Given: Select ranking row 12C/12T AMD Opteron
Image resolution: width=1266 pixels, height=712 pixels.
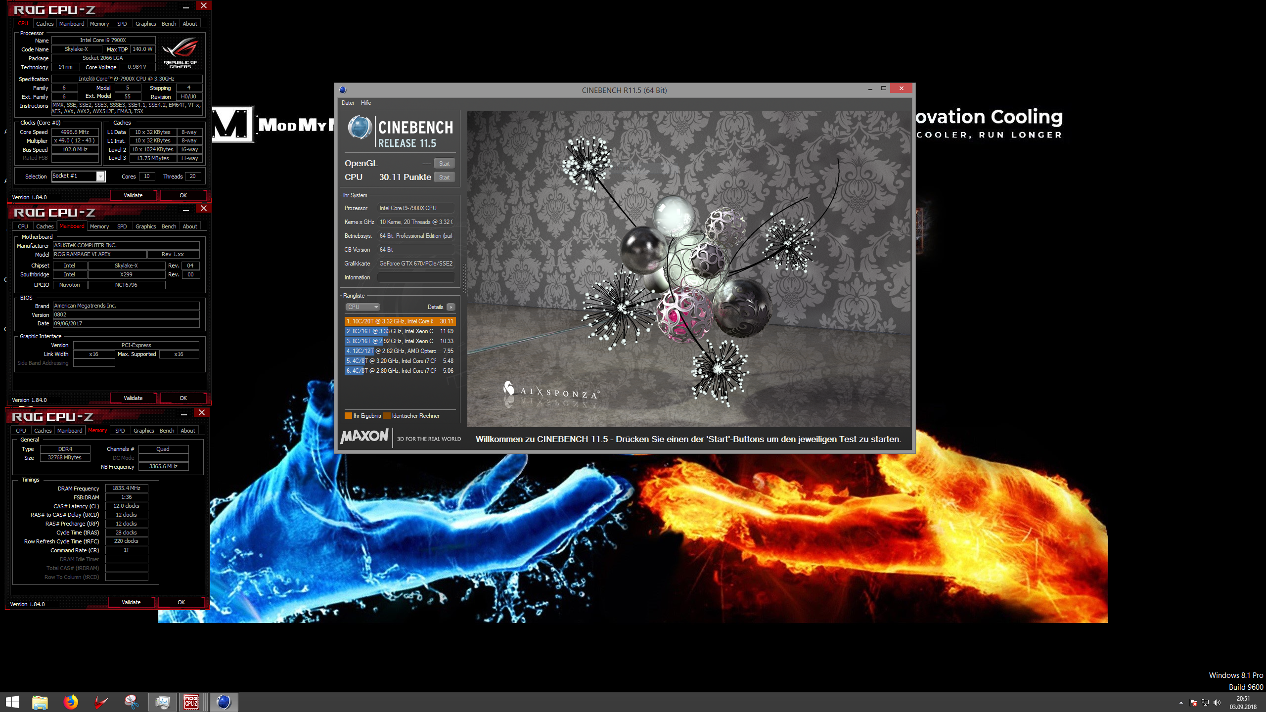Looking at the screenshot, I should tap(400, 351).
